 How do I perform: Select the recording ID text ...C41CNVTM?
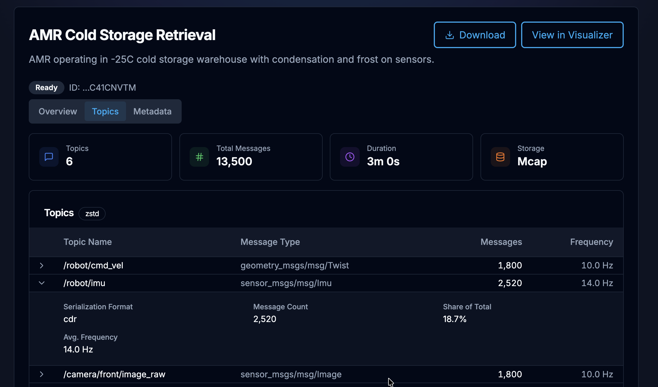(102, 87)
